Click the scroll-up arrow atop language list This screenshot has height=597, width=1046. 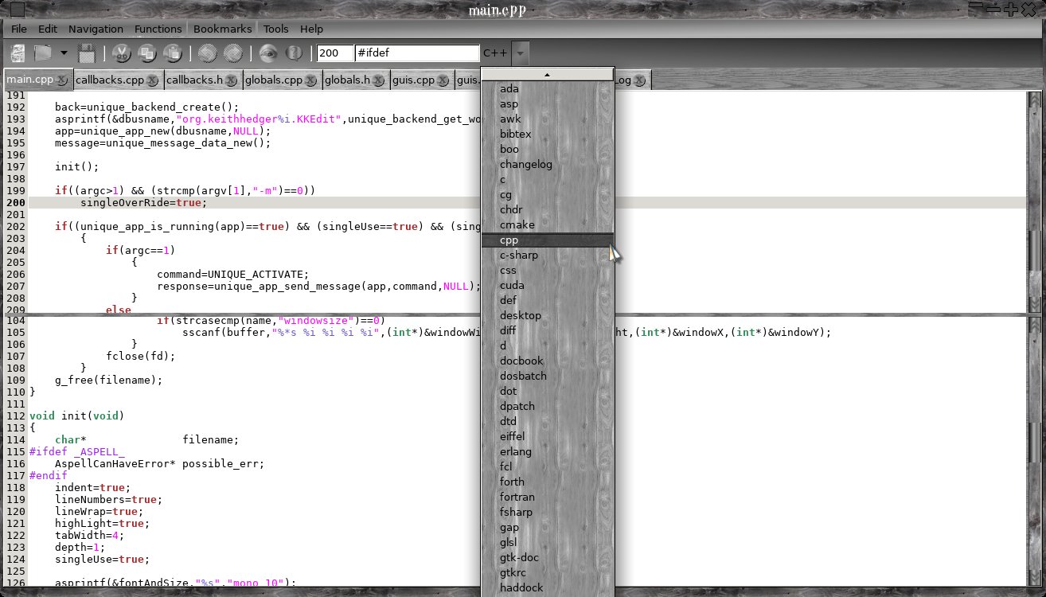pos(547,74)
